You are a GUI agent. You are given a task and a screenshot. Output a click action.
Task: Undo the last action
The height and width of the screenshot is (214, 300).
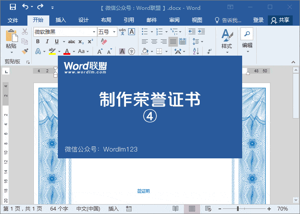coord(25,7)
